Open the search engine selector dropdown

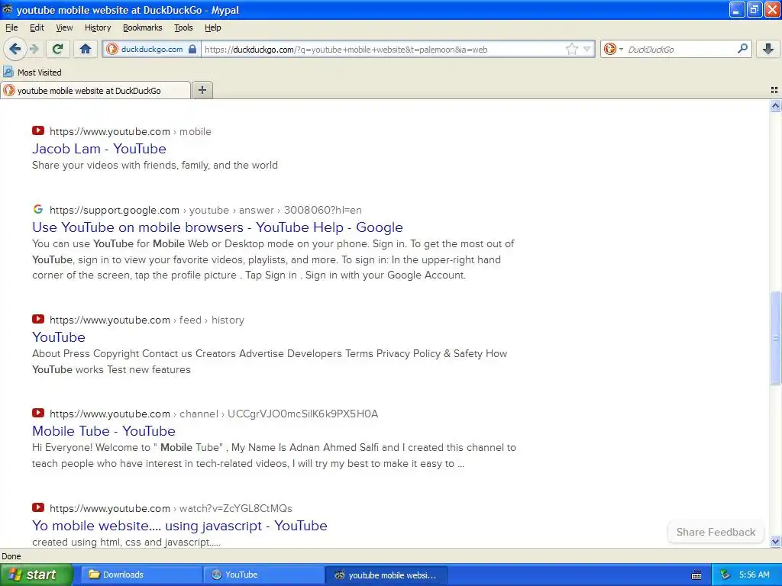[613, 49]
